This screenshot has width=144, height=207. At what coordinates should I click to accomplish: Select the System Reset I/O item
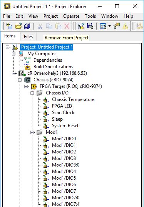tap(65, 126)
